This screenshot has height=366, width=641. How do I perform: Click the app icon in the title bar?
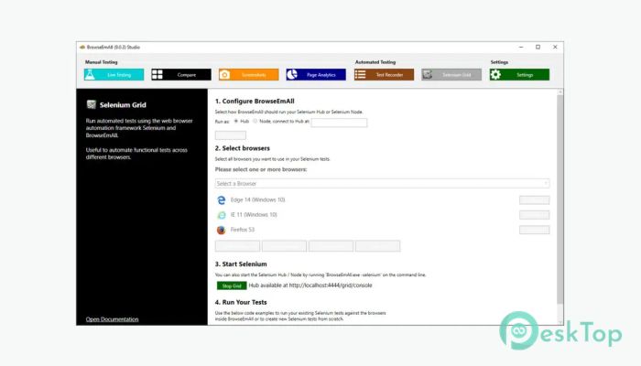tap(82, 47)
